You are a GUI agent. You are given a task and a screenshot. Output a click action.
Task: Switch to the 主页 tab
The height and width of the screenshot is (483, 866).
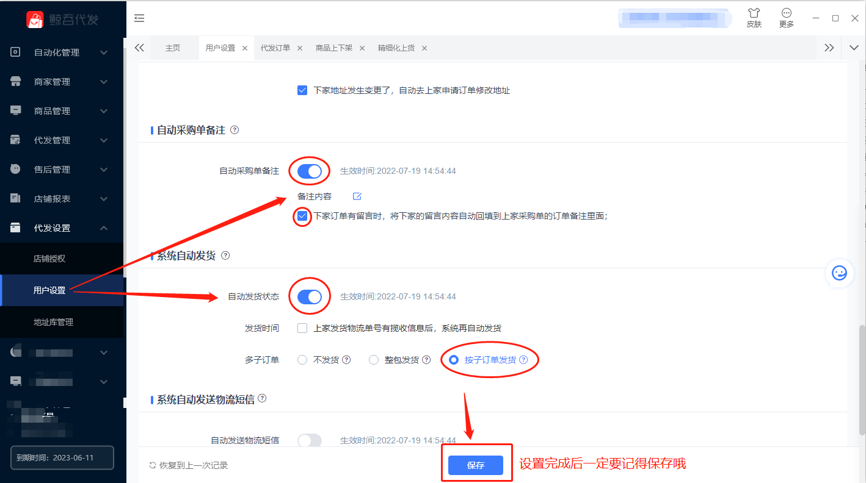173,48
